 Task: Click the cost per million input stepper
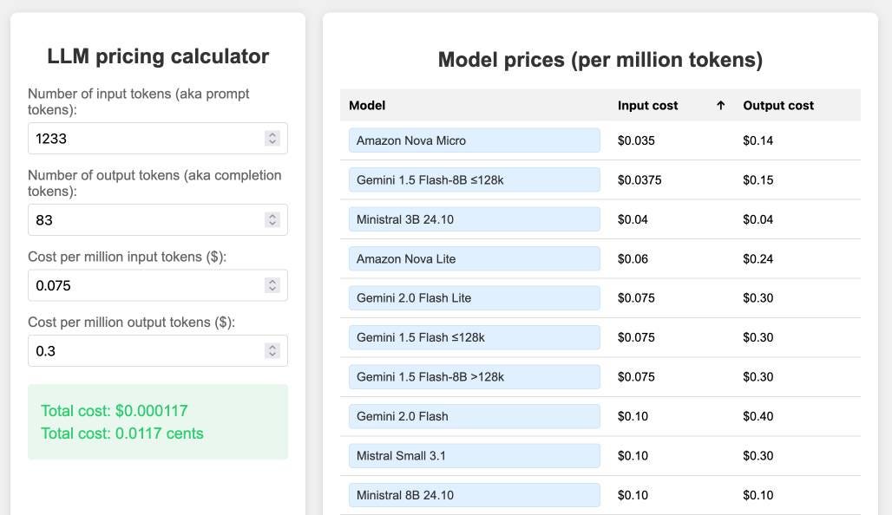(272, 285)
